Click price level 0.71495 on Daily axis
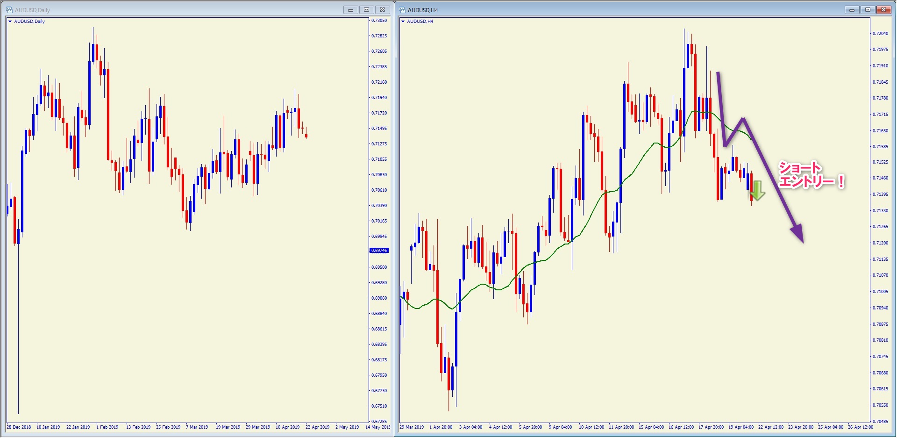 click(x=379, y=129)
